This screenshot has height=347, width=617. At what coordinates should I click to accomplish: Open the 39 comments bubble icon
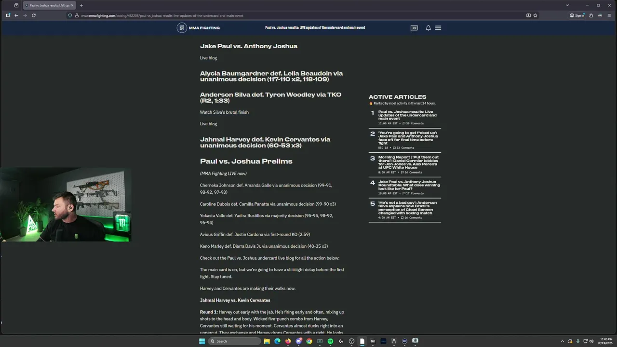[x=414, y=28]
